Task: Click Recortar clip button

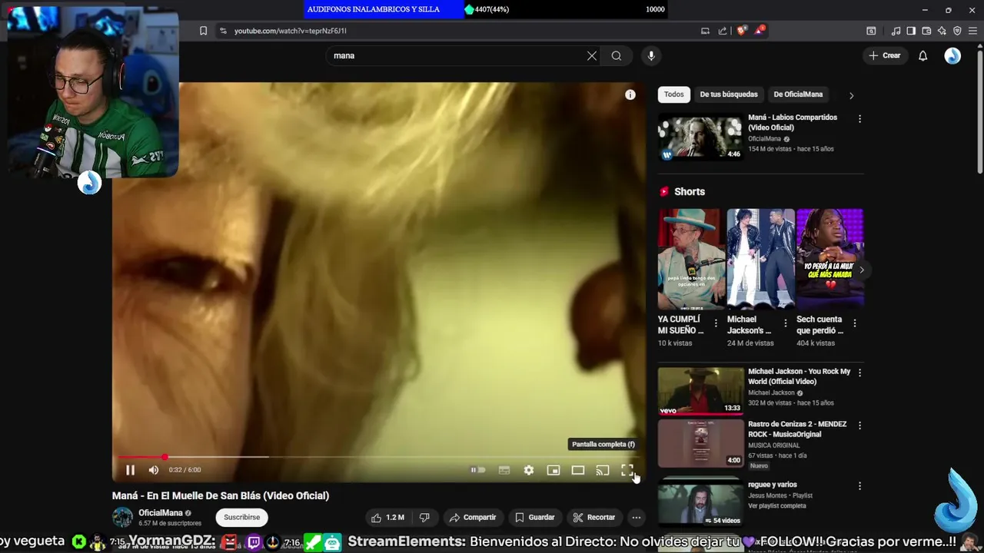Action: click(593, 518)
